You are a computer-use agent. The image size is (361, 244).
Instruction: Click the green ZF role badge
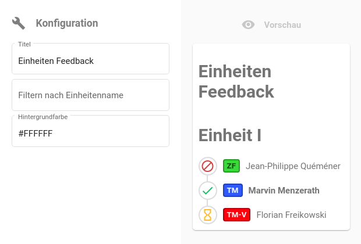(231, 166)
